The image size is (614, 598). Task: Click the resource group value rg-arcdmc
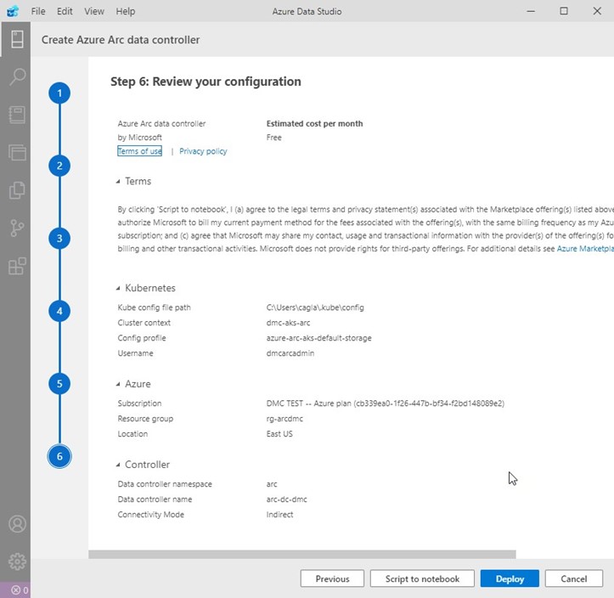tap(284, 419)
